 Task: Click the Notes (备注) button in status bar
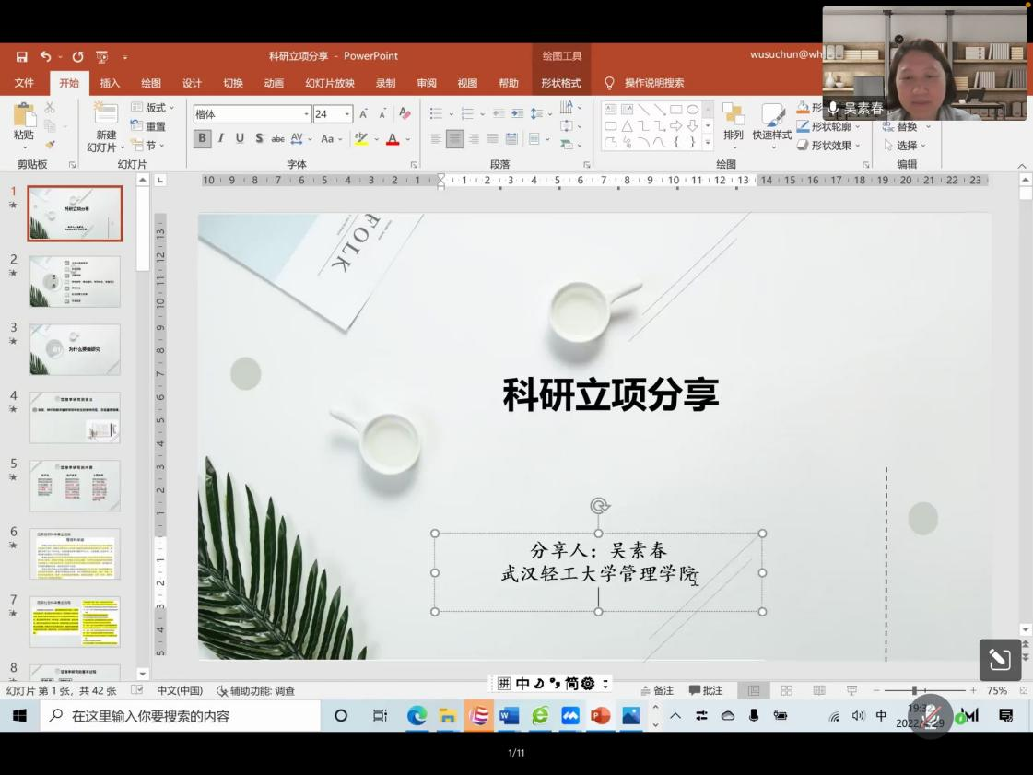[657, 690]
